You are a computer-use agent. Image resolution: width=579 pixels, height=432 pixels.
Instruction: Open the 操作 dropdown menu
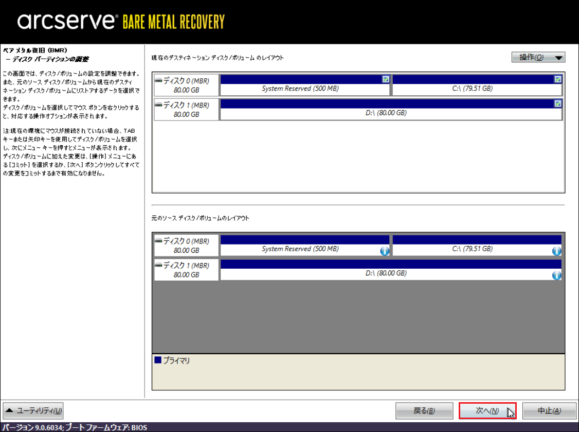click(x=538, y=57)
